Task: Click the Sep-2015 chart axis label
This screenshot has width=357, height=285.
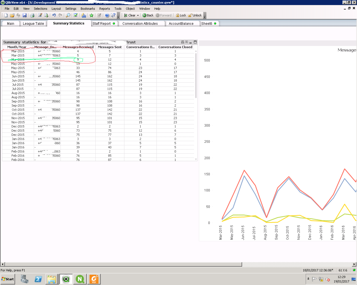Action: [276, 232]
